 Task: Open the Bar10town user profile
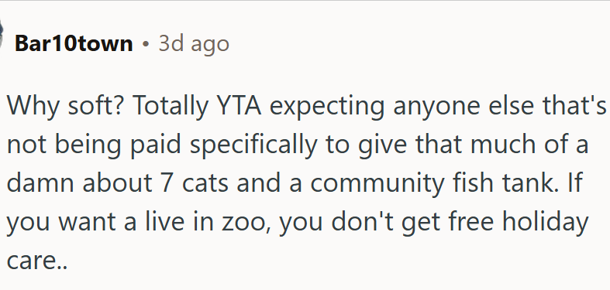pos(74,43)
